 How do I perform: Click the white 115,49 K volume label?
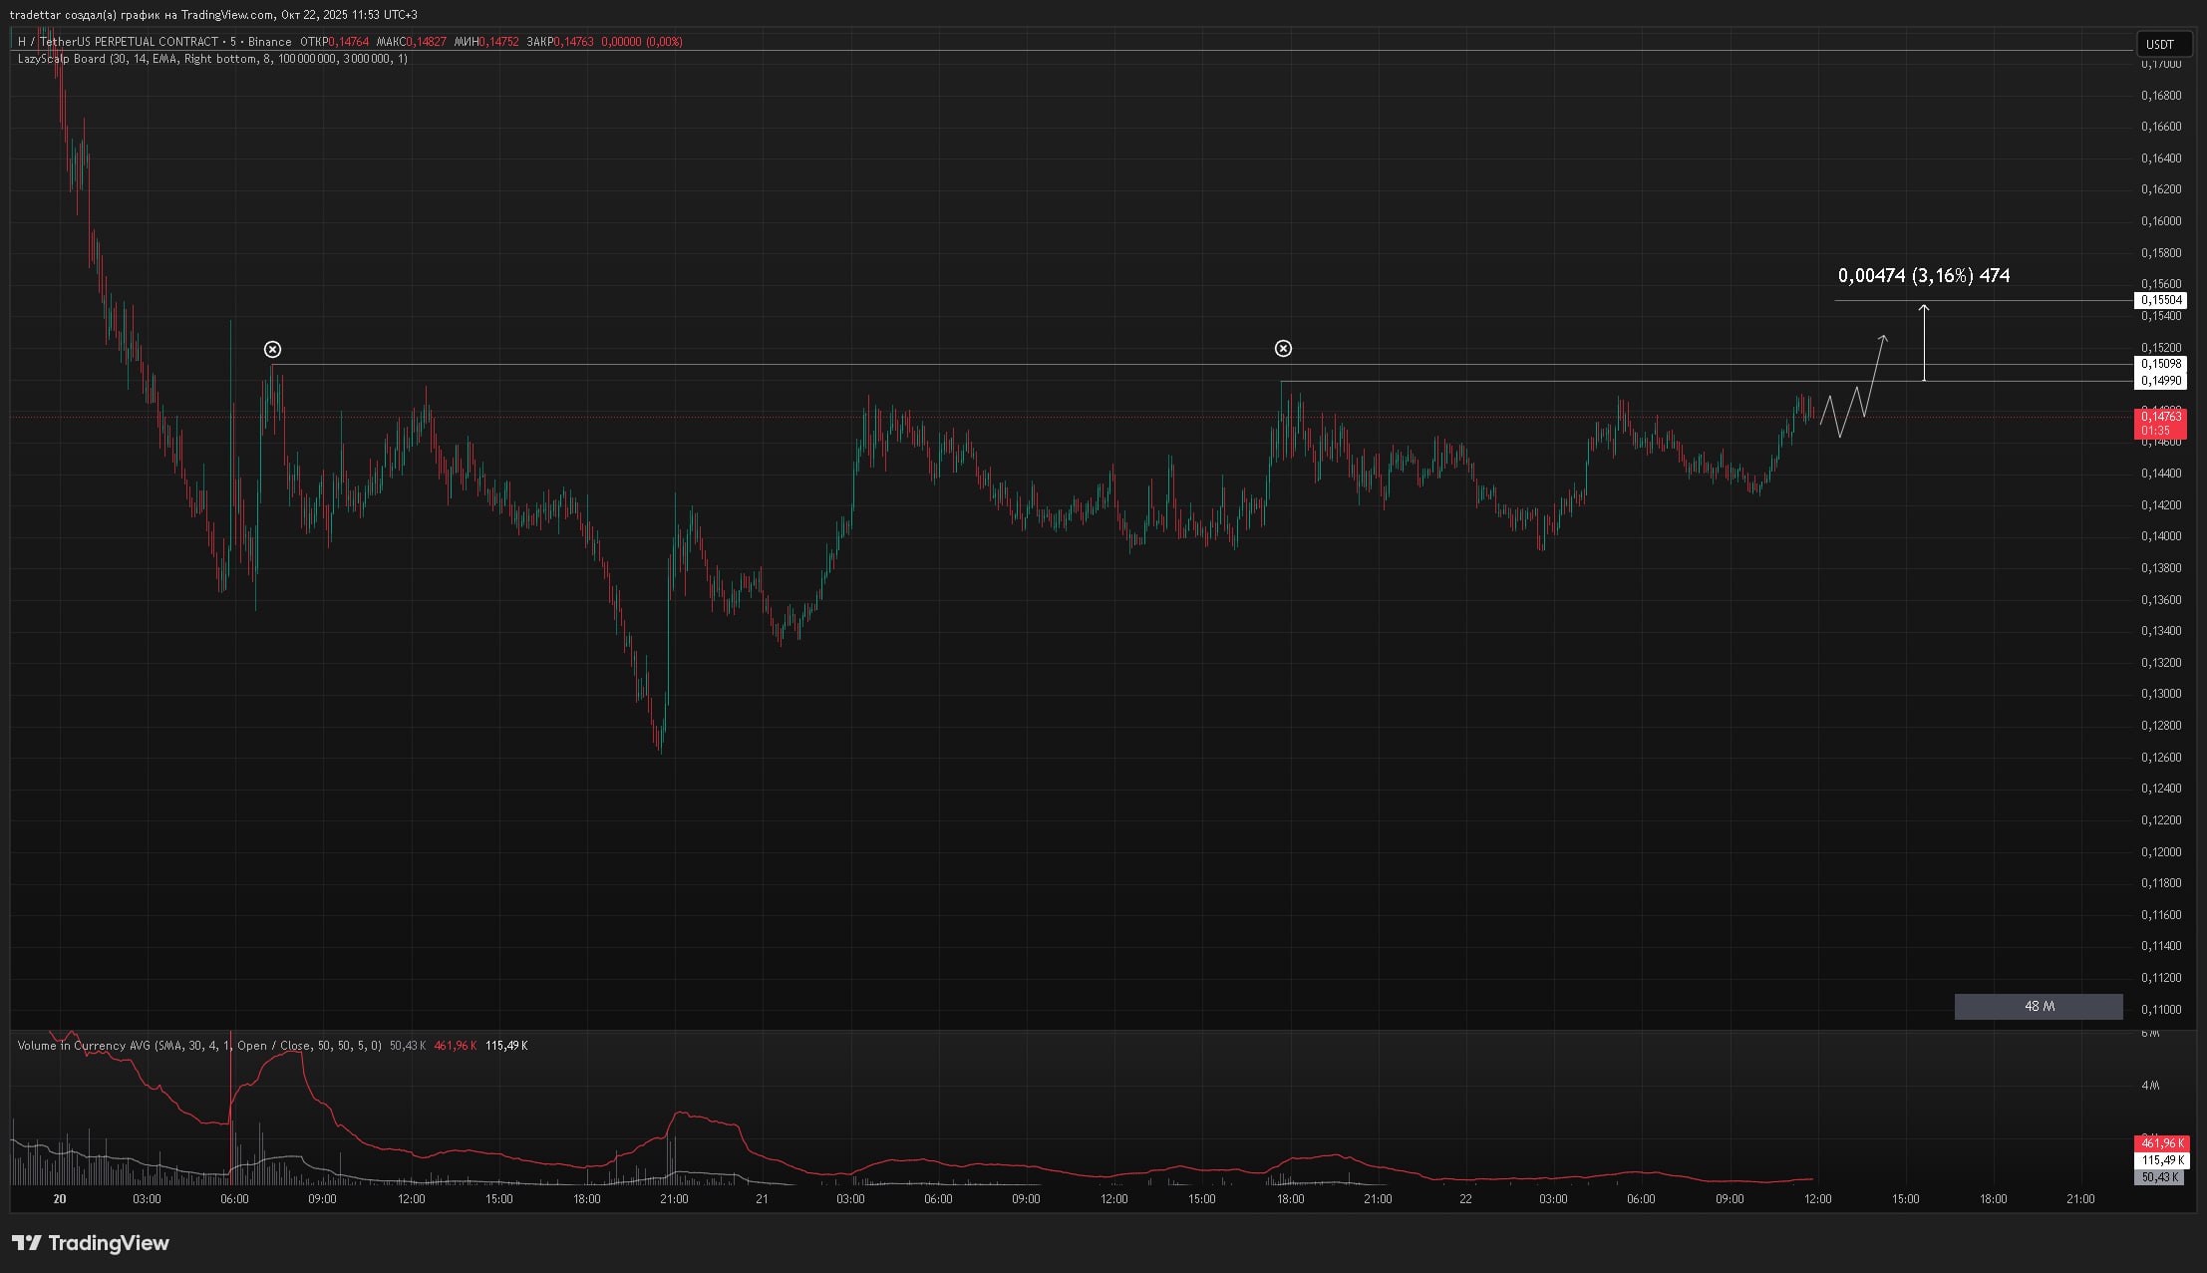pyautogui.click(x=2160, y=1160)
